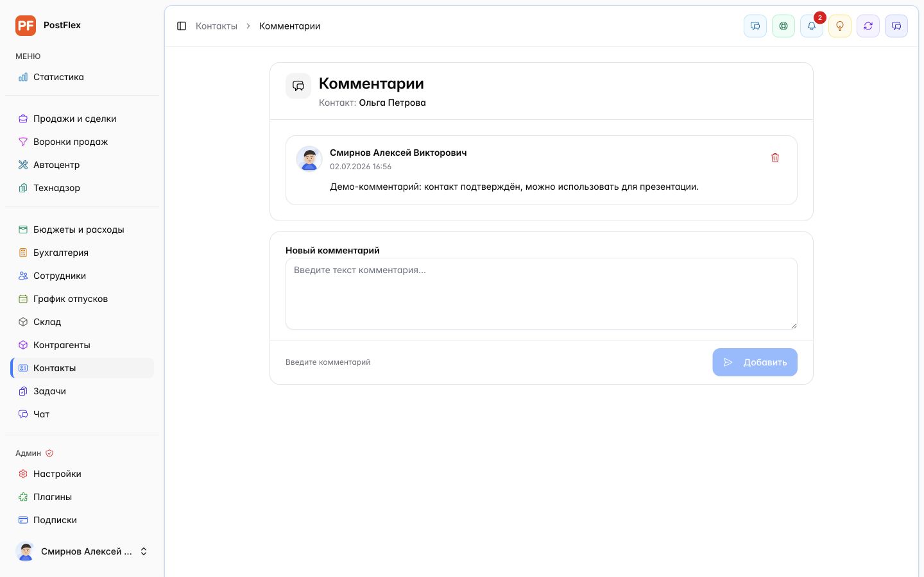
Task: Click the График отпусков calendar icon
Action: pyautogui.click(x=23, y=299)
